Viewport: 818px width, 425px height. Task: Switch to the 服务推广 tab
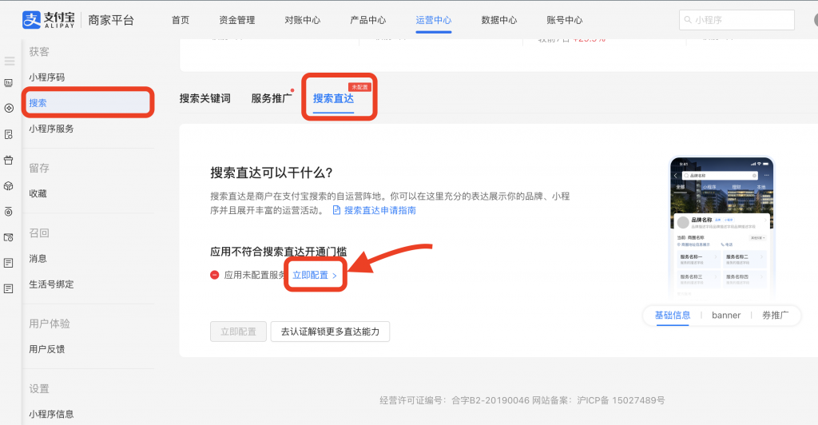click(272, 98)
